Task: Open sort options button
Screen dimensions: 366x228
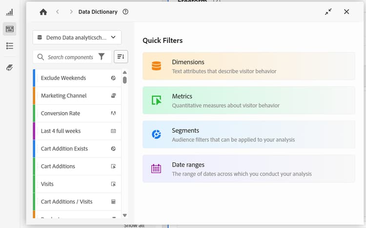Action: [x=121, y=57]
